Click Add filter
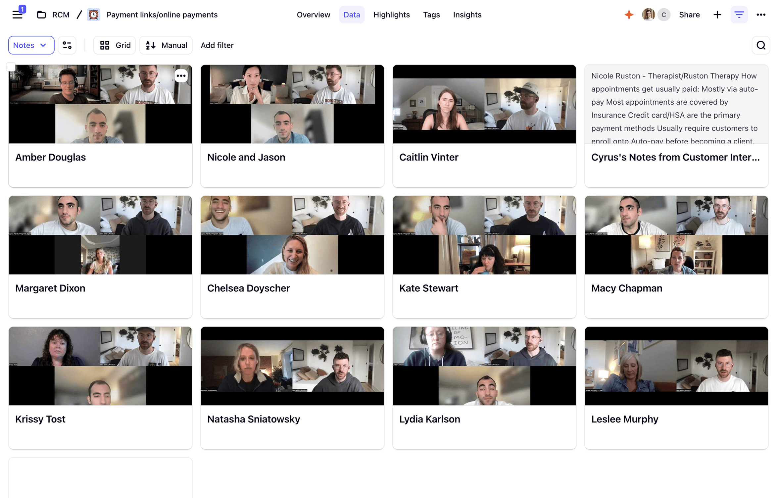Viewport: 778px width, 498px height. click(x=217, y=45)
